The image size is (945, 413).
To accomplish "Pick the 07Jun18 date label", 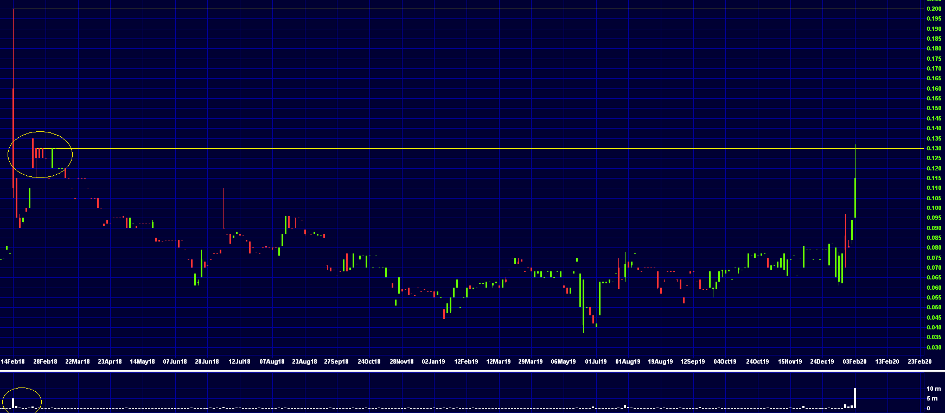I will (x=175, y=361).
